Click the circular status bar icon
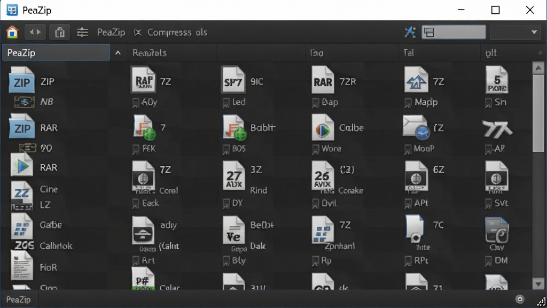The image size is (547, 308). click(520, 299)
